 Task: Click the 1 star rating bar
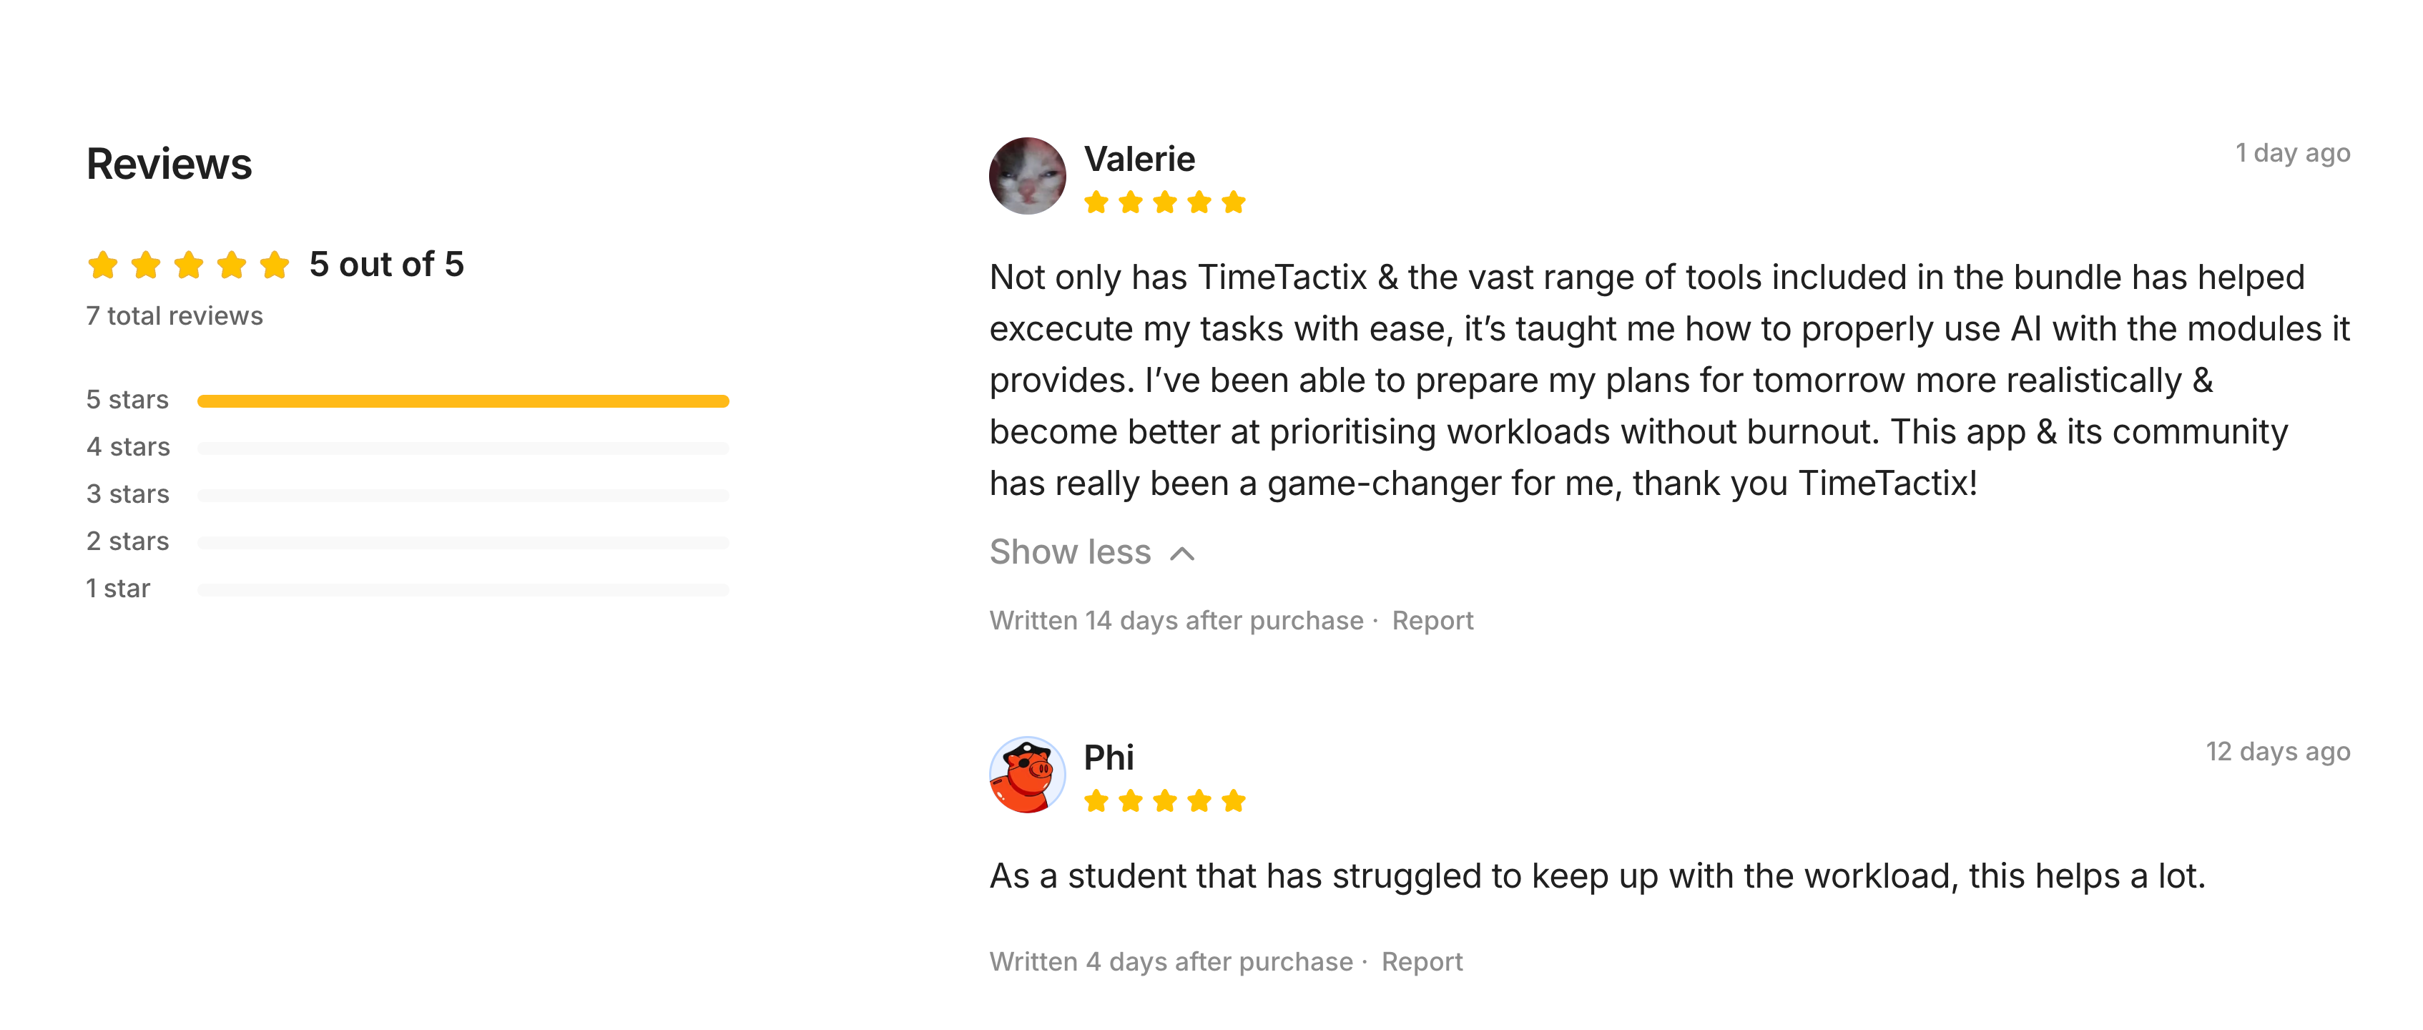coord(463,590)
